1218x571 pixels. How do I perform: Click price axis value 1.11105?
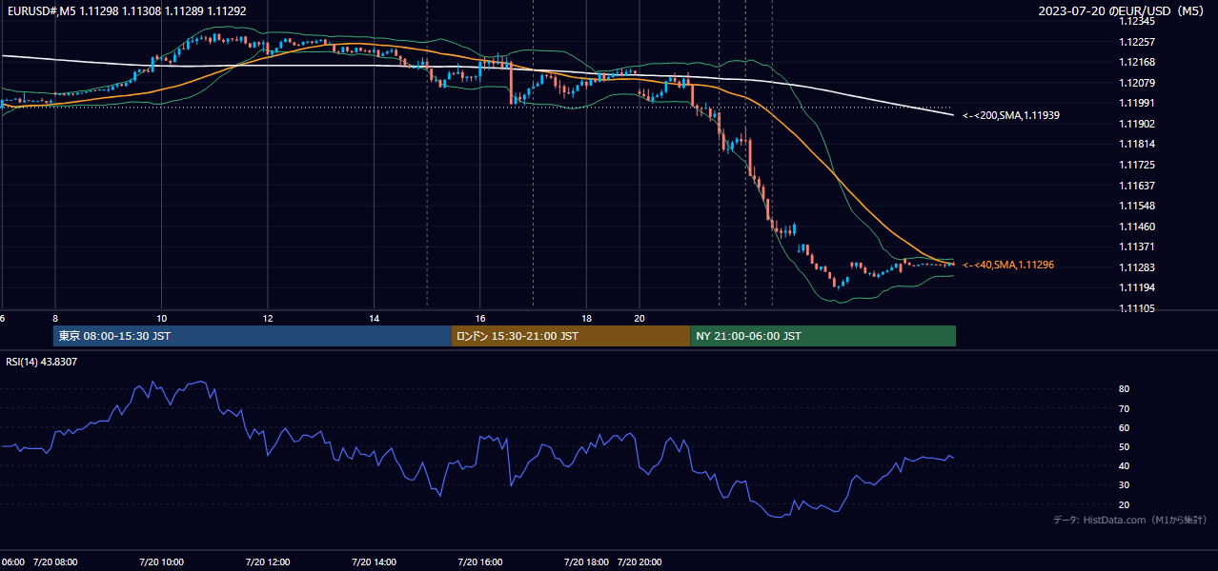[1136, 308]
